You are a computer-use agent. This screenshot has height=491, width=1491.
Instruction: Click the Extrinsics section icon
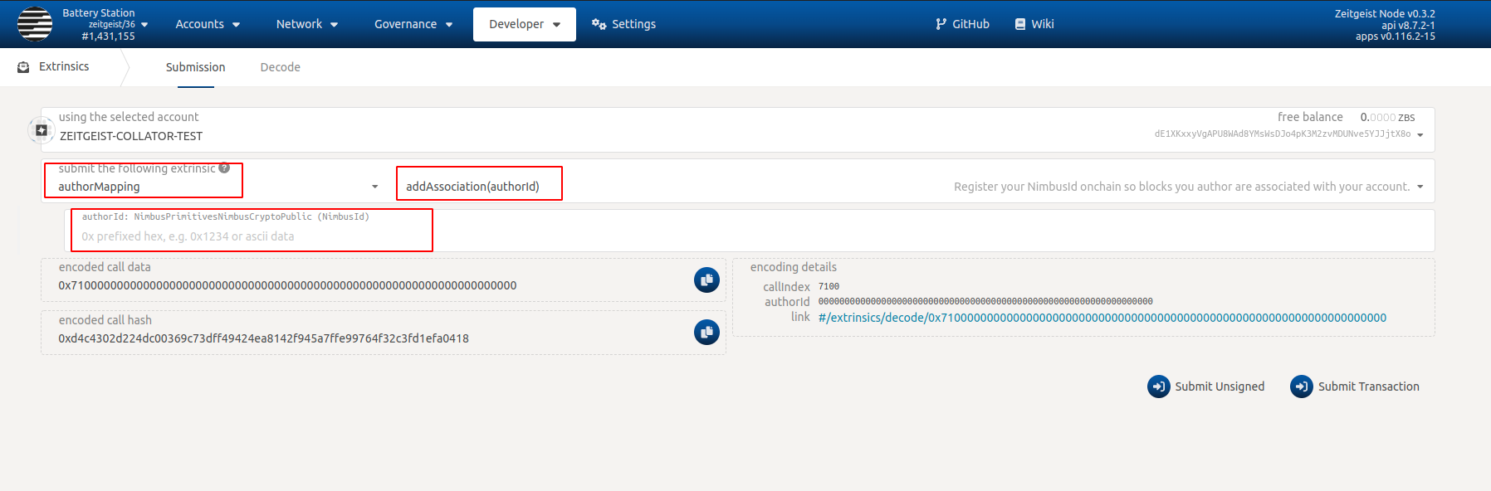coord(23,67)
